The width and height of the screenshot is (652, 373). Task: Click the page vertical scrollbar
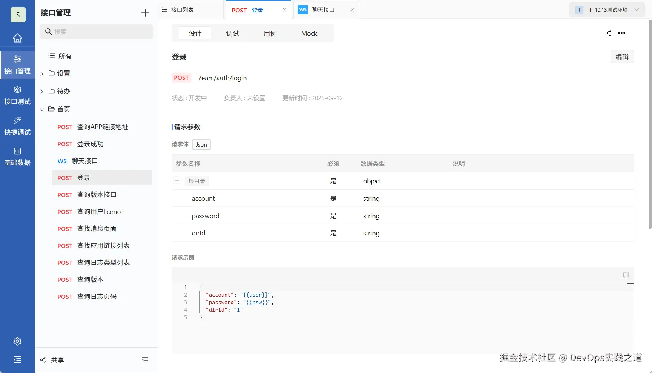coord(650,124)
